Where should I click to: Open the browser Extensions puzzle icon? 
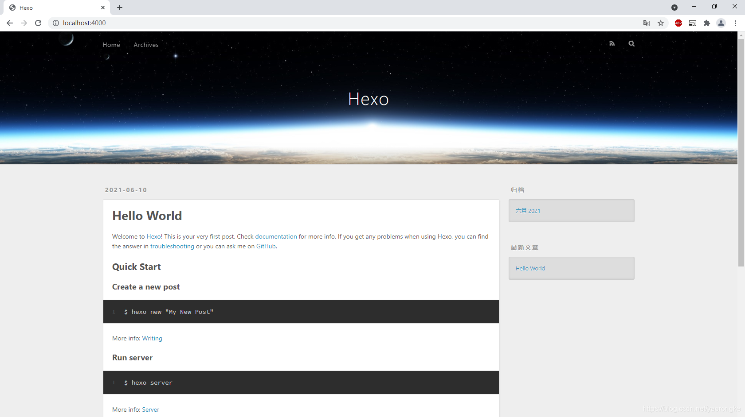point(707,23)
